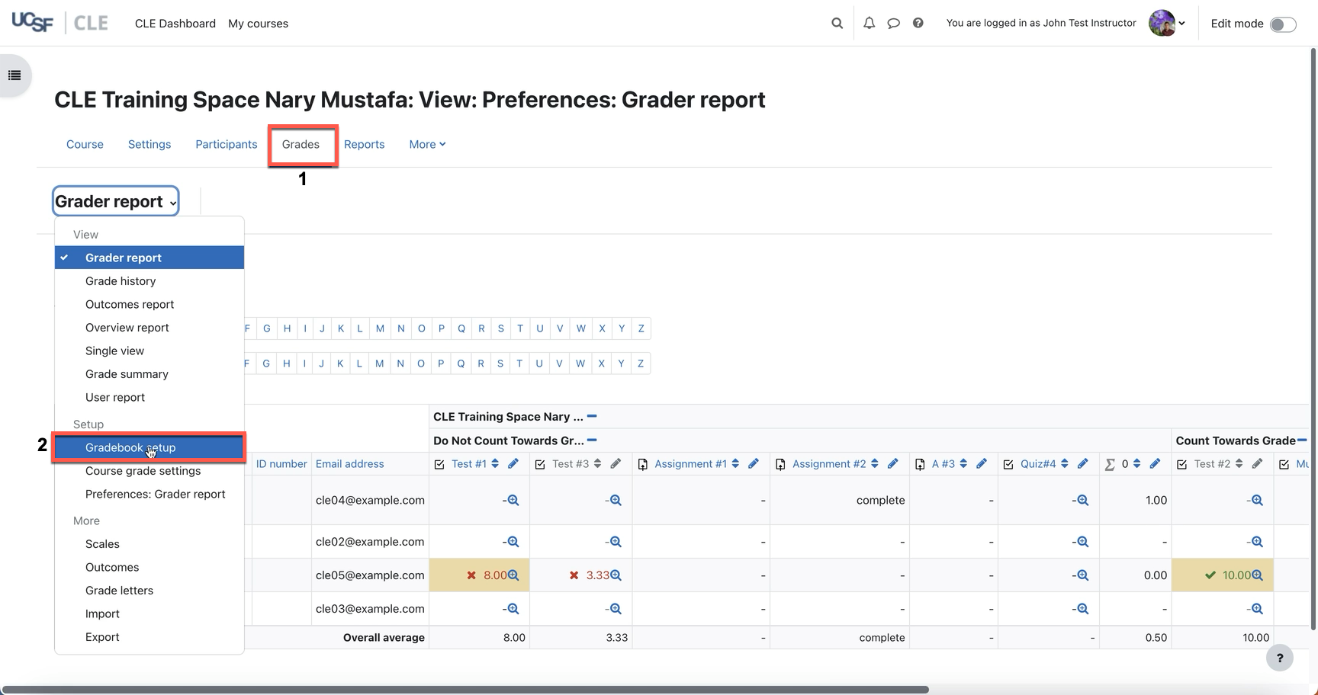Switch to the Grades tab

(301, 144)
